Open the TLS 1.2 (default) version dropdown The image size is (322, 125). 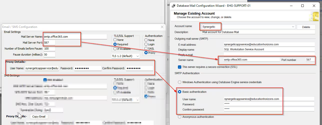coord(125,56)
